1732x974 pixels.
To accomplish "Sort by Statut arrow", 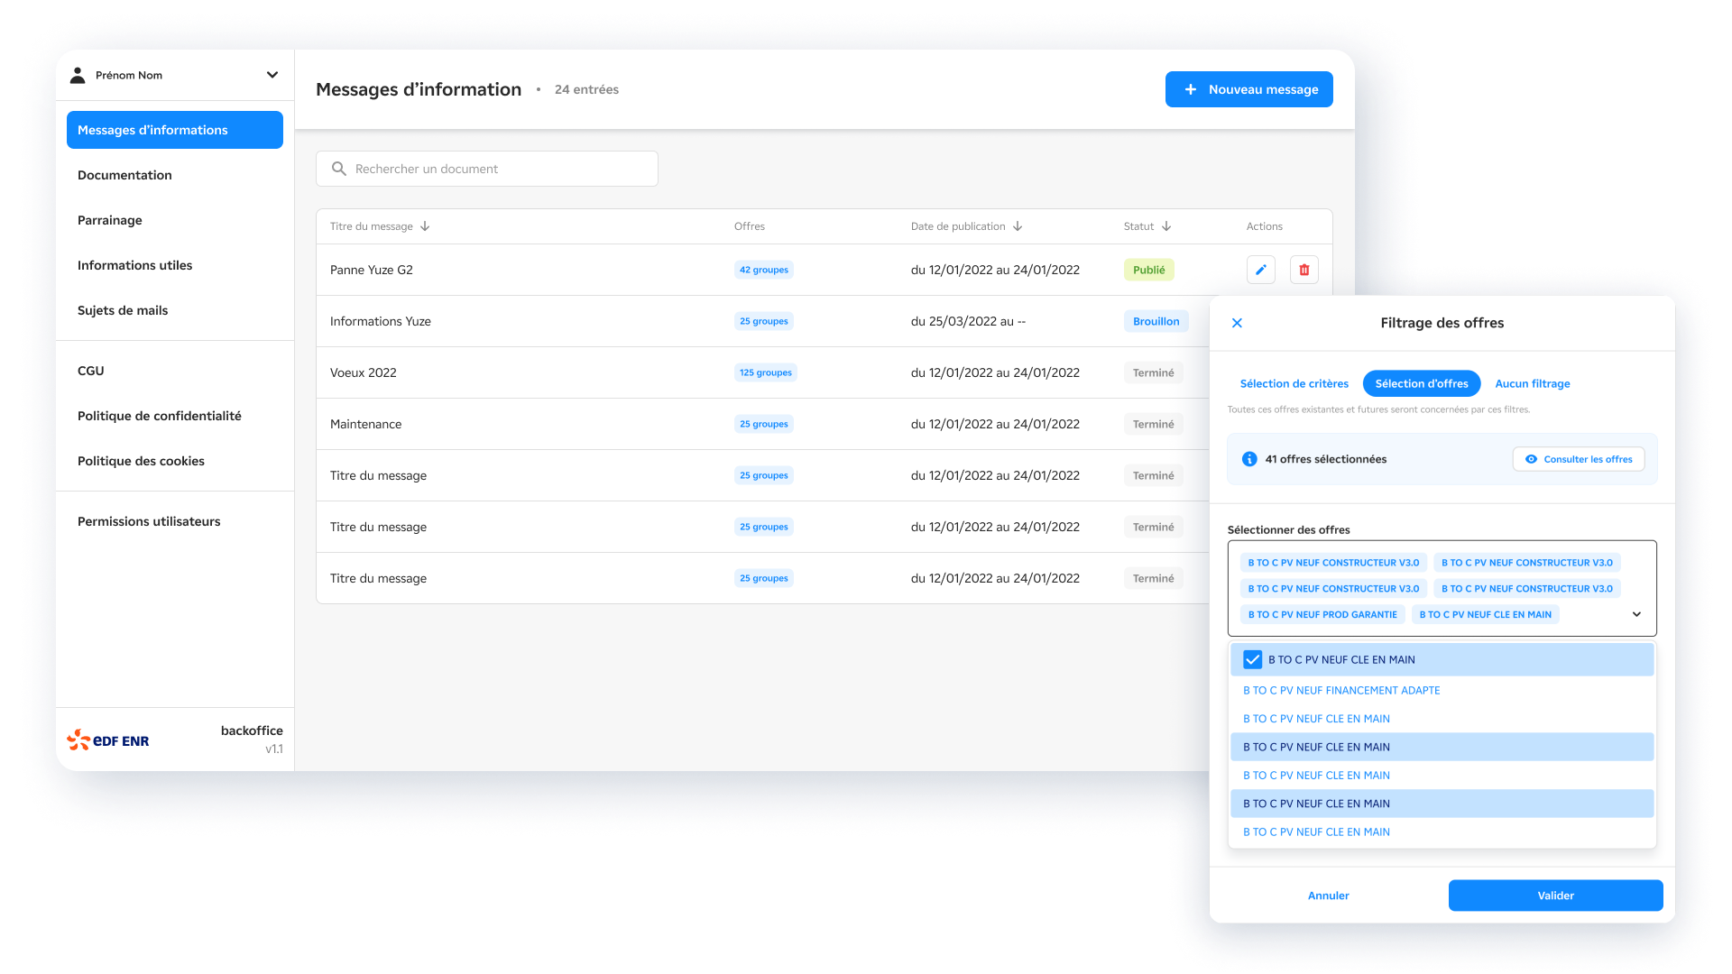I will coord(1166,226).
